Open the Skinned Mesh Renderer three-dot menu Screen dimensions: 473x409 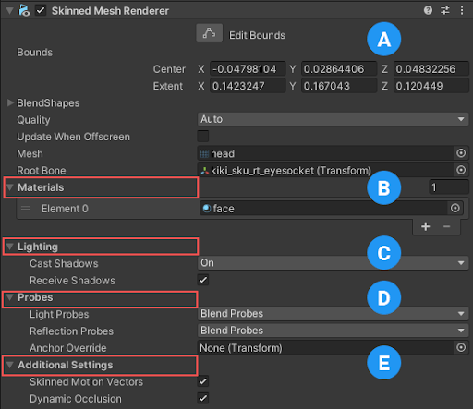(x=462, y=10)
